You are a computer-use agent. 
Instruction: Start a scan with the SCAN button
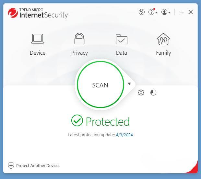pyautogui.click(x=100, y=85)
